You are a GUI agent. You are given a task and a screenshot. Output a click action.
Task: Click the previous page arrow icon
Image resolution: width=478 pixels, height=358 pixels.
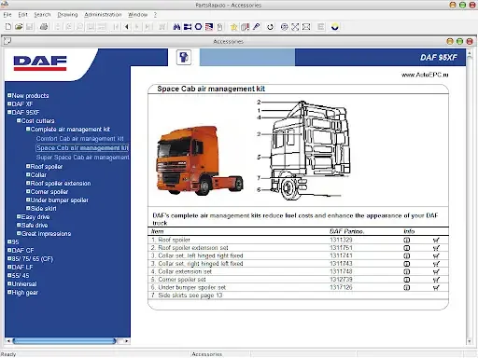[127, 27]
